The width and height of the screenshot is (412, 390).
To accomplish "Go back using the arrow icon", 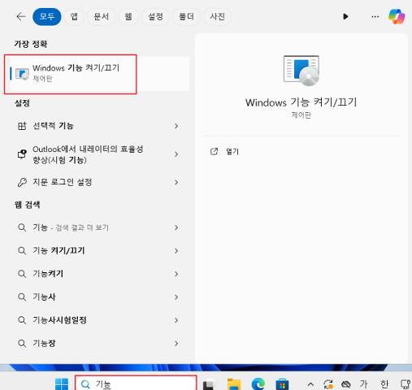I will coord(20,16).
